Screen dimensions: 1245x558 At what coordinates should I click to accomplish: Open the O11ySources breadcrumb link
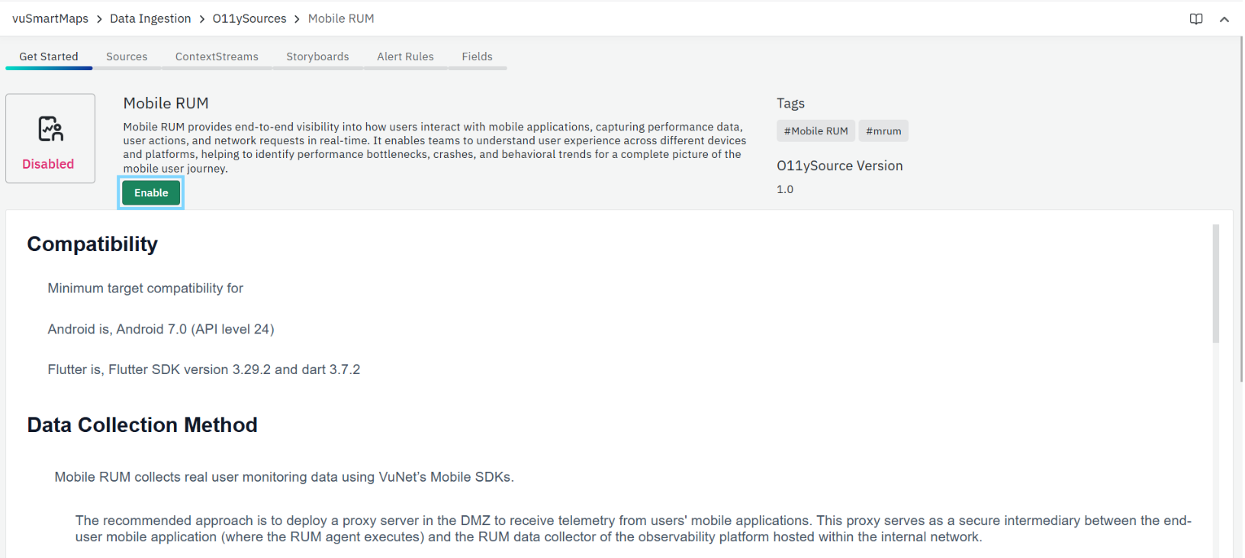tap(249, 18)
